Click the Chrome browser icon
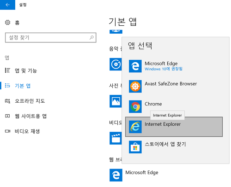231x187 pixels. [135, 106]
